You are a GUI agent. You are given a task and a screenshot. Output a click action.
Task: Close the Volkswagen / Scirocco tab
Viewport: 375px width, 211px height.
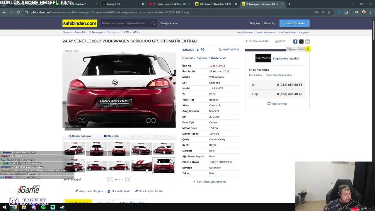[283, 4]
